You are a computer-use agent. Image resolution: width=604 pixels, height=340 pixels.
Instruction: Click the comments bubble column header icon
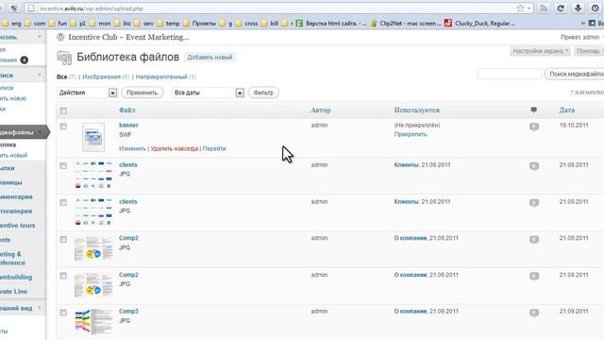pyautogui.click(x=533, y=110)
